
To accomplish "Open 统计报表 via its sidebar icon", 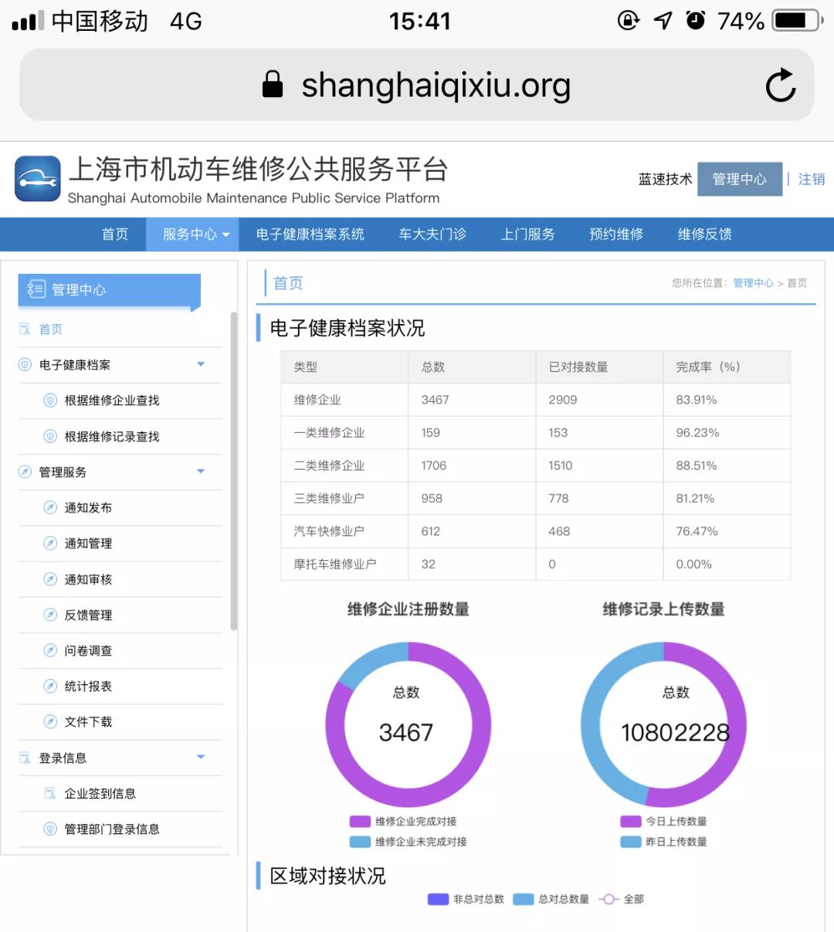I will [49, 686].
